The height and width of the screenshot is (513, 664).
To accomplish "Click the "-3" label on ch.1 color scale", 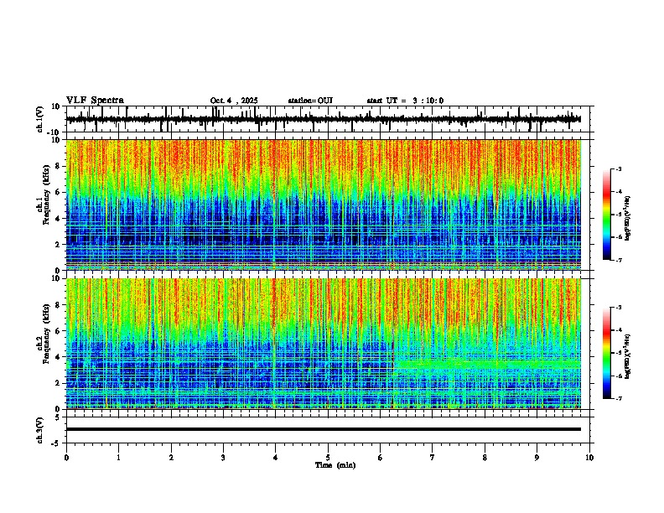I will coord(619,169).
